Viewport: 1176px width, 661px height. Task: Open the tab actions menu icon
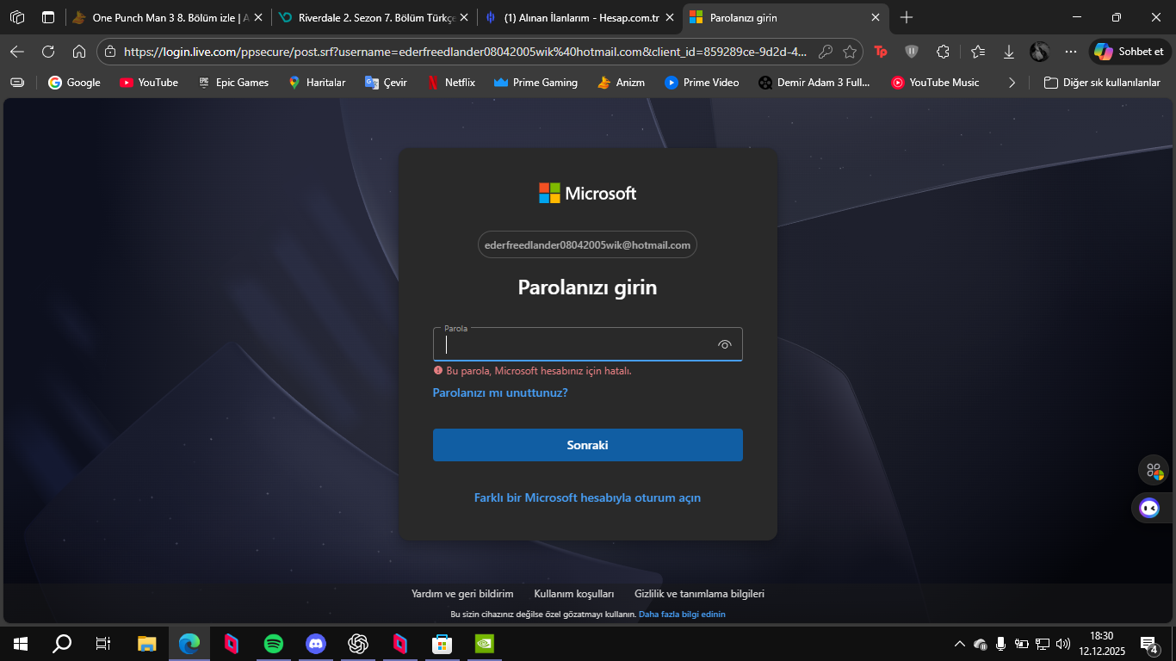click(48, 17)
